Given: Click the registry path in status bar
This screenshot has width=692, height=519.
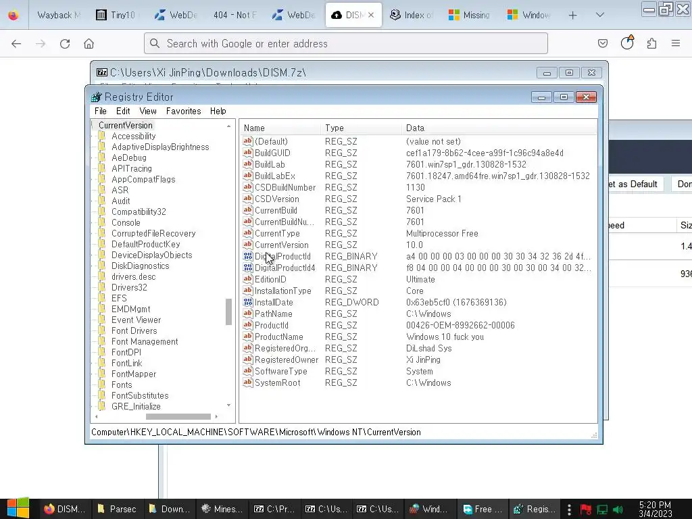Looking at the screenshot, I should [256, 432].
